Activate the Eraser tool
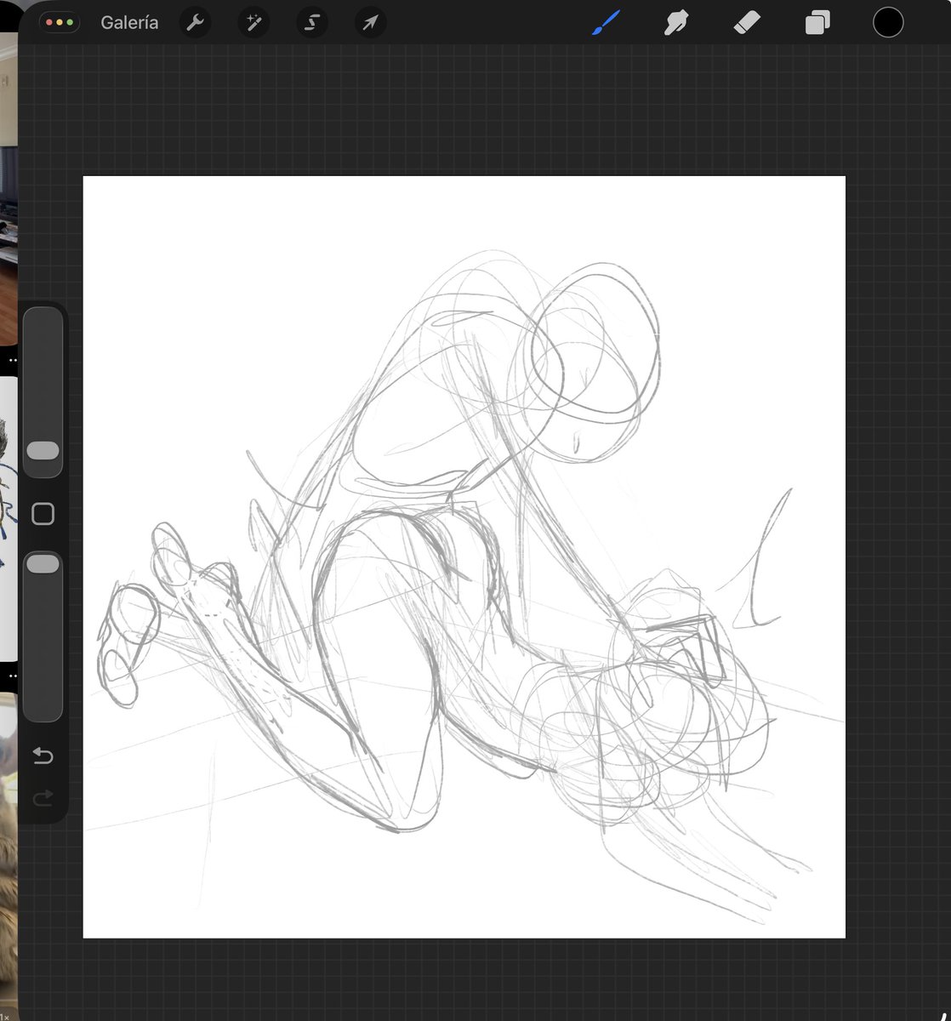This screenshot has height=1021, width=951. (x=746, y=23)
